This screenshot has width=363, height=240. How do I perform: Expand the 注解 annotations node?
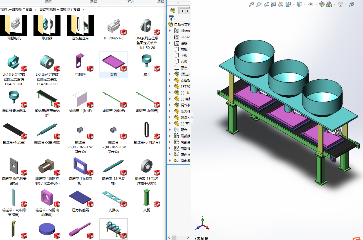tap(170, 43)
